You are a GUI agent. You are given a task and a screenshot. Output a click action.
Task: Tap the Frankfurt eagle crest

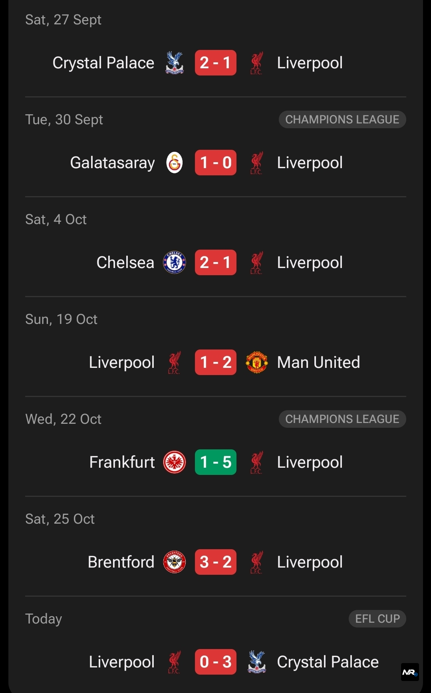175,462
